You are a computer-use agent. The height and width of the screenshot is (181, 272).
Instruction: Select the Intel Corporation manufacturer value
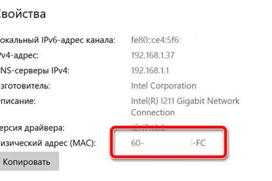point(163,86)
